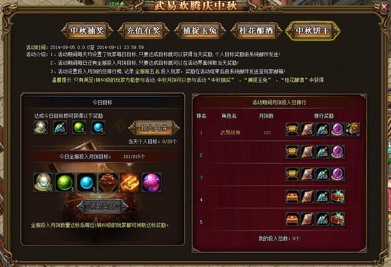
Task: Open the 中秋抽奖 tab
Action: [x=87, y=31]
